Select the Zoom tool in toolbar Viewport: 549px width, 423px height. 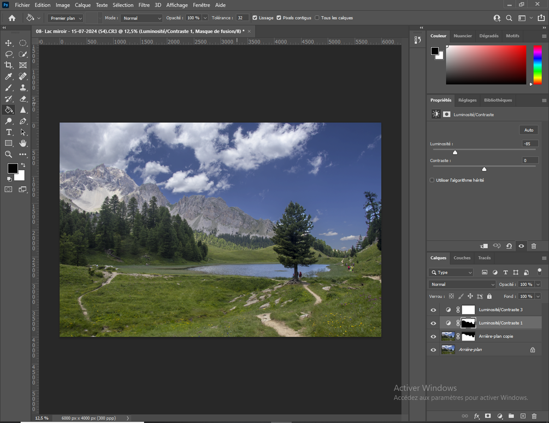(8, 155)
